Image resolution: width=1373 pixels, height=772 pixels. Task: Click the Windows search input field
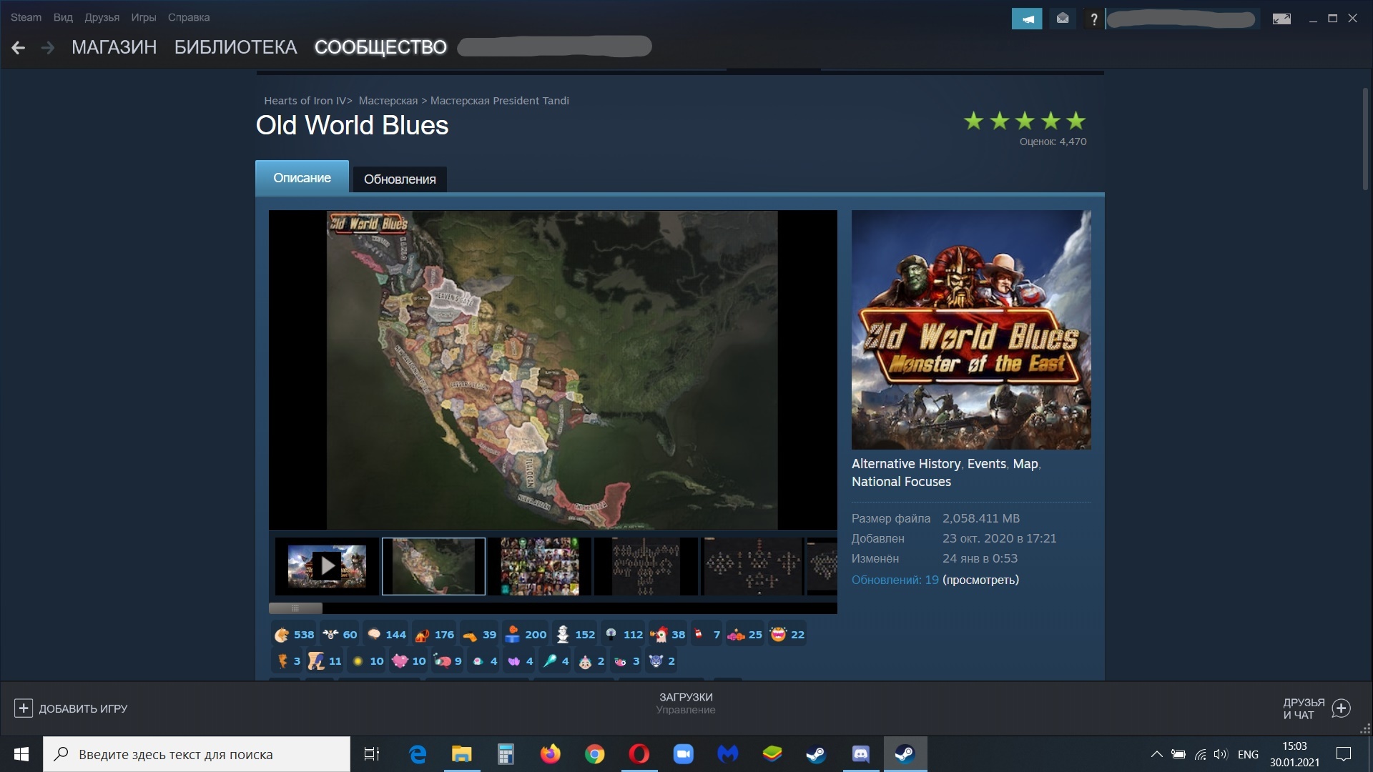(207, 754)
